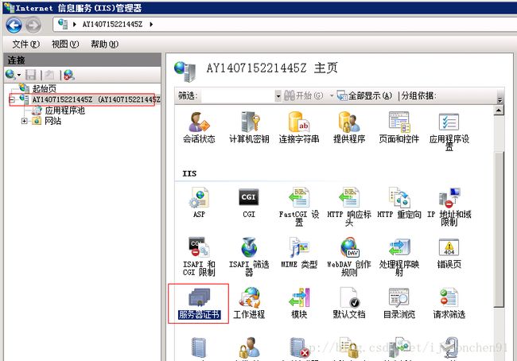Open 请求筛选 (Request Filtering) feature

[449, 303]
